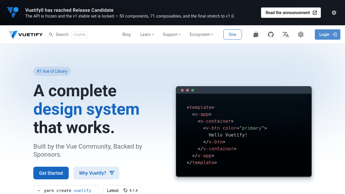Open the Read the announcement link
Image resolution: width=345 pixels, height=194 pixels.
point(291,13)
